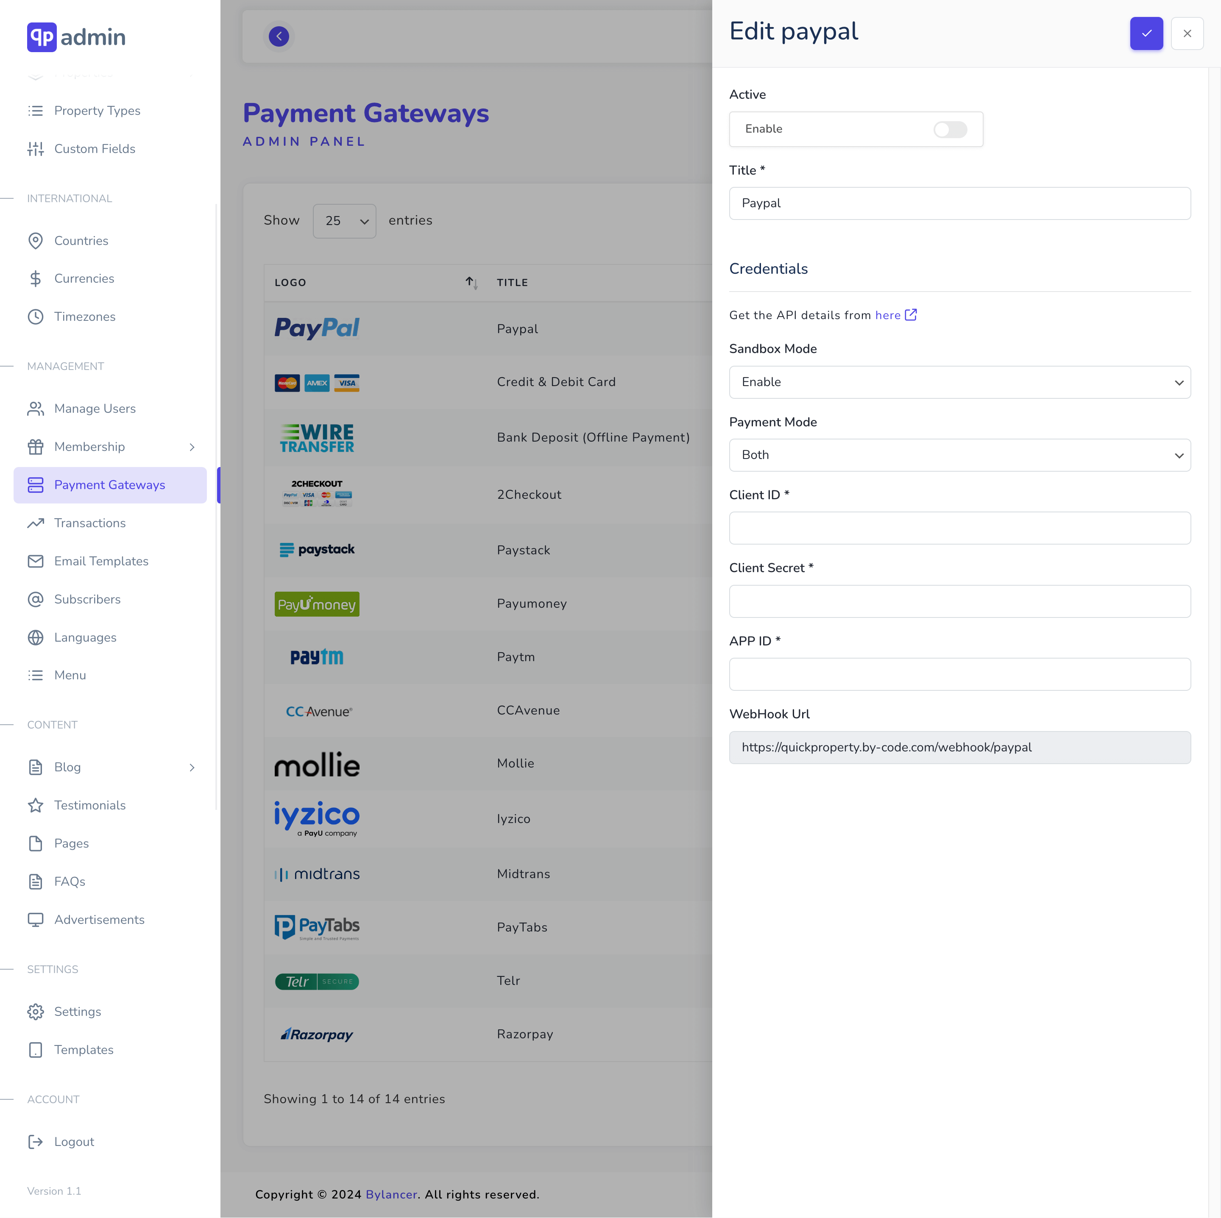This screenshot has width=1221, height=1218.
Task: Click the Testimonials star icon
Action: (x=35, y=806)
